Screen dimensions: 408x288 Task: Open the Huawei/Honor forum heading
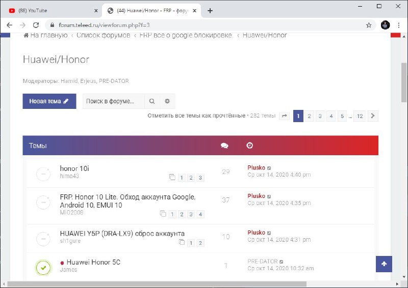coord(56,60)
